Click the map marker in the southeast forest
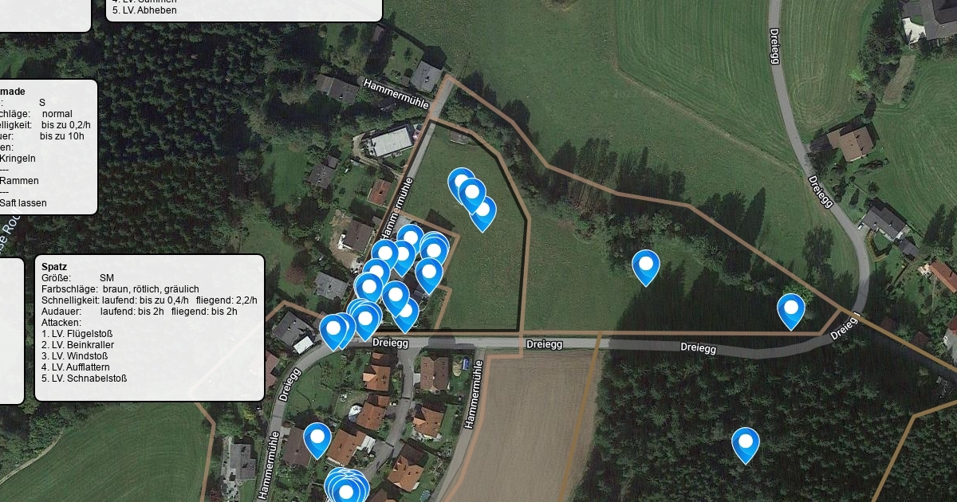957x502 pixels. (746, 445)
